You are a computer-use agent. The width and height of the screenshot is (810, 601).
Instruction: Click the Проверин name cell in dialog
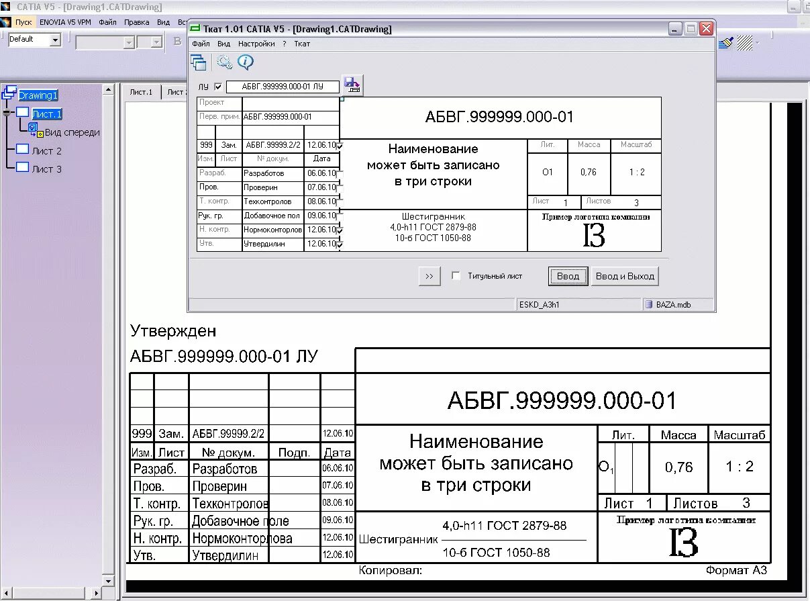click(x=273, y=187)
